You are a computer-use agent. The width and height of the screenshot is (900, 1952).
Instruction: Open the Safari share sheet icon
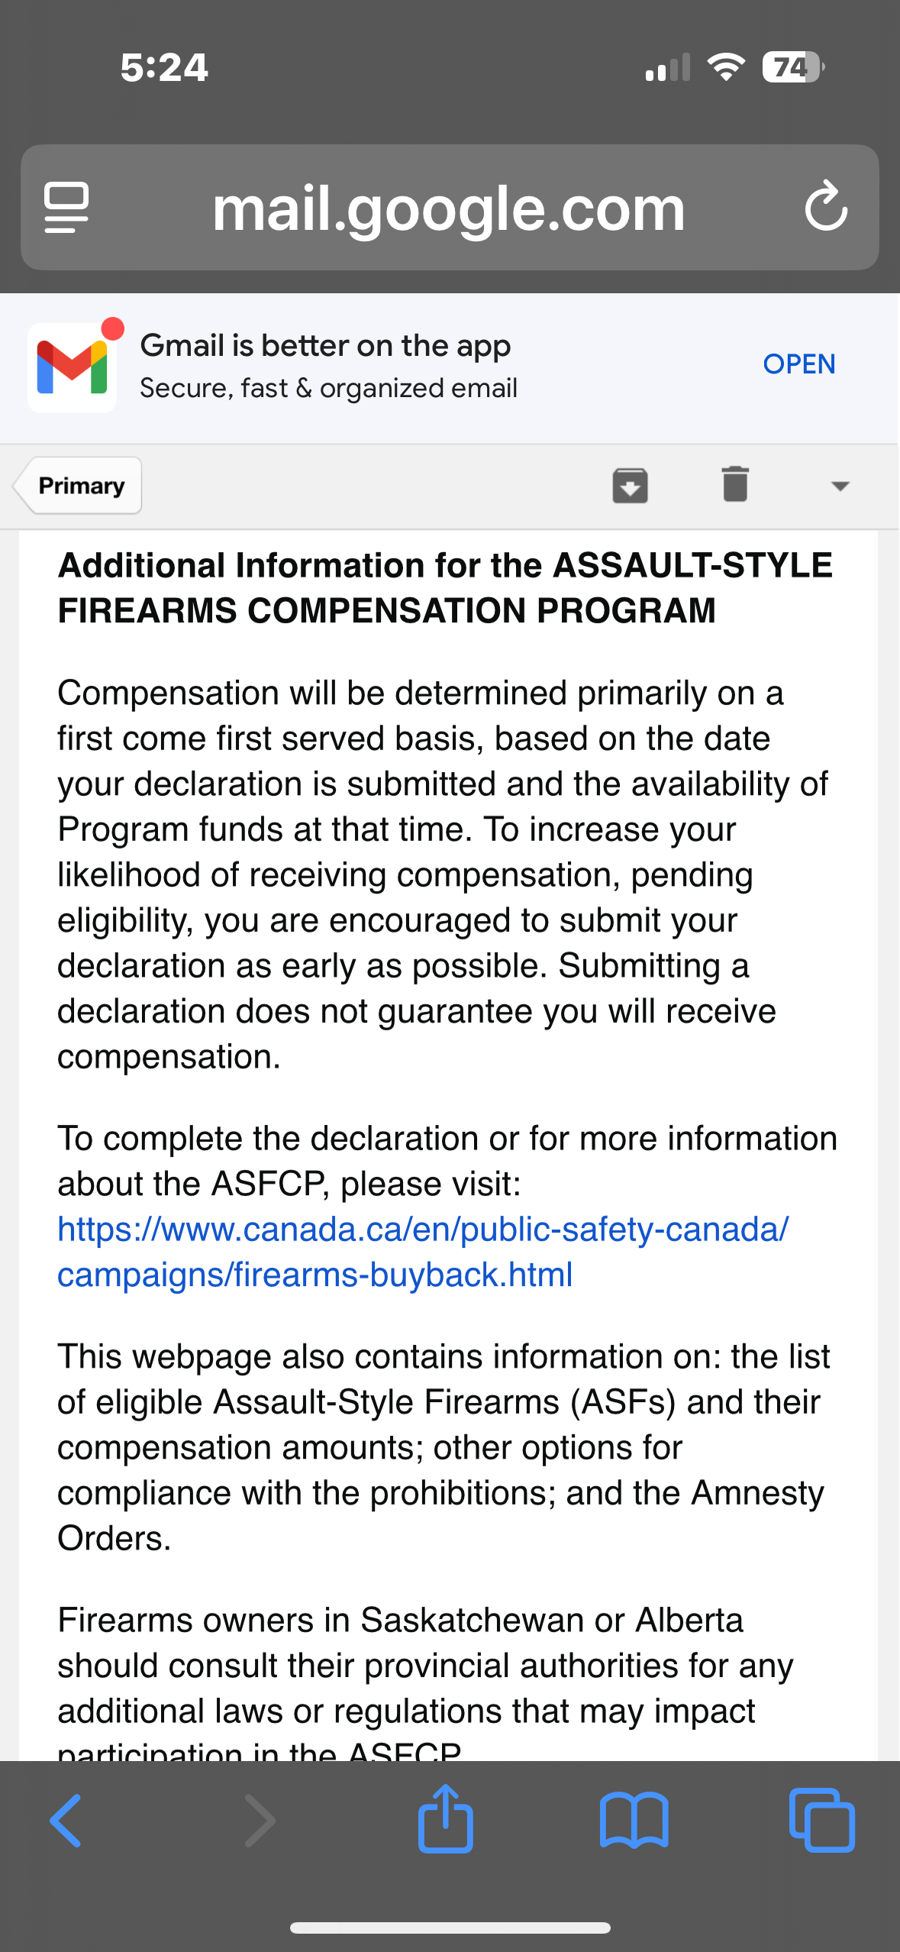[x=446, y=1818]
